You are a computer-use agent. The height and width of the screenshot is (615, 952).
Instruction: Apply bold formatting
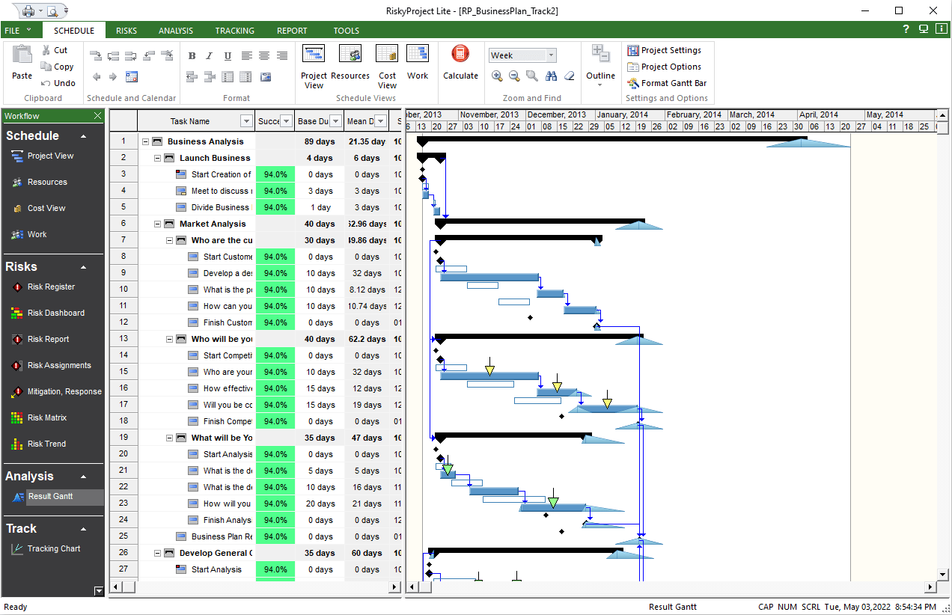(192, 56)
